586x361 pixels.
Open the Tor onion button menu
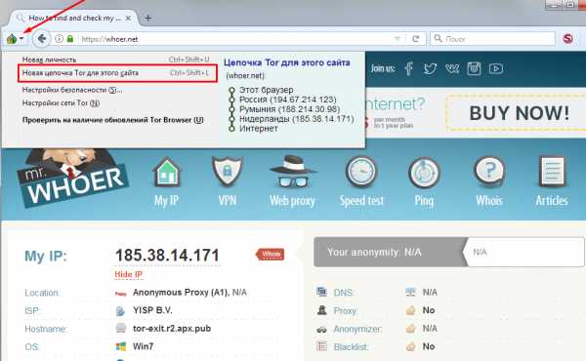pyautogui.click(x=15, y=38)
